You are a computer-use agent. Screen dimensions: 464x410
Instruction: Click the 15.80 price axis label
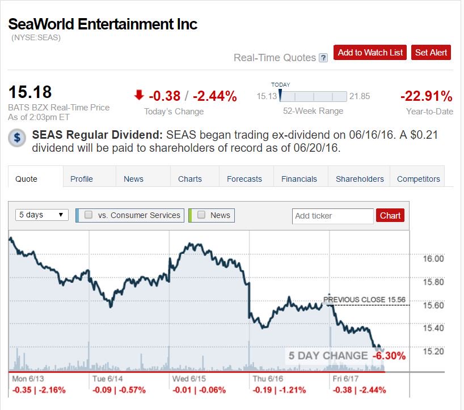[433, 282]
